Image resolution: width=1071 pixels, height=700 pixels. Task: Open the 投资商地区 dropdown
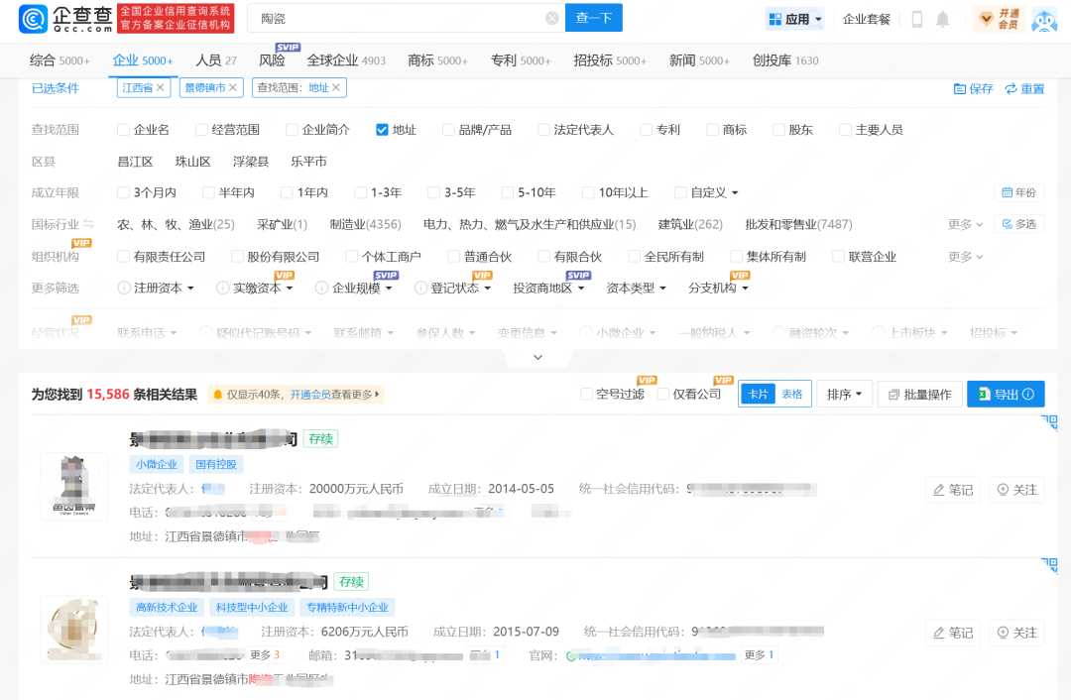coord(548,289)
